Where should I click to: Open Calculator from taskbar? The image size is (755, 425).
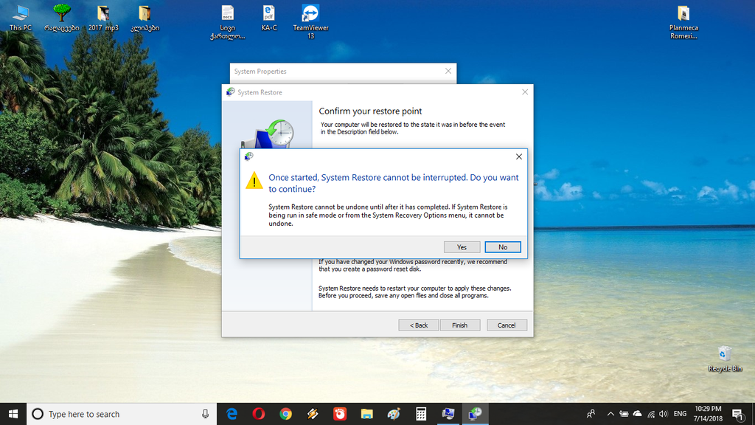[x=420, y=414]
